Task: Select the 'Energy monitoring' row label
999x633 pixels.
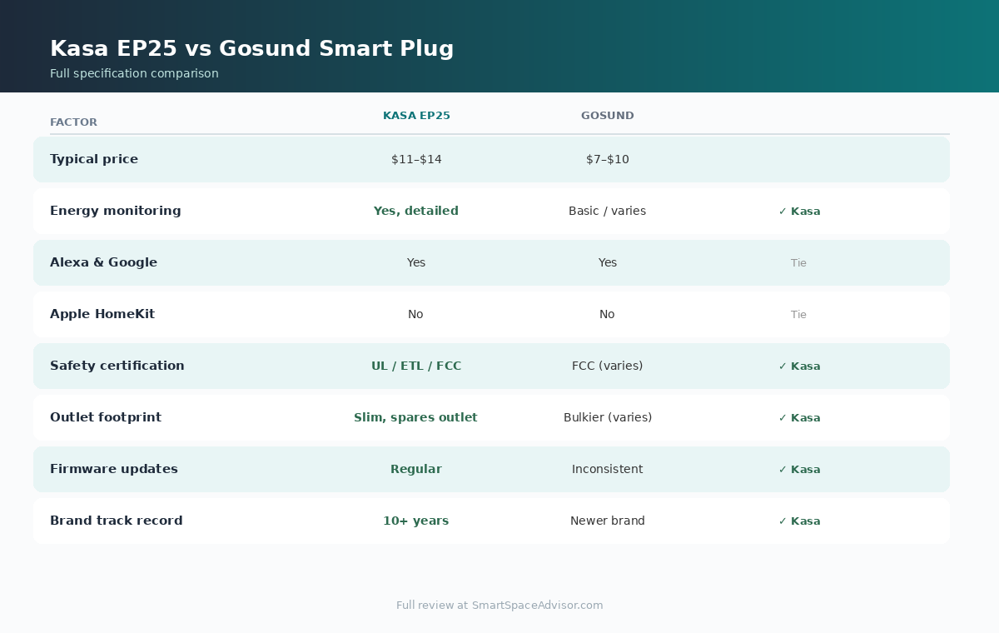Action: tap(116, 211)
